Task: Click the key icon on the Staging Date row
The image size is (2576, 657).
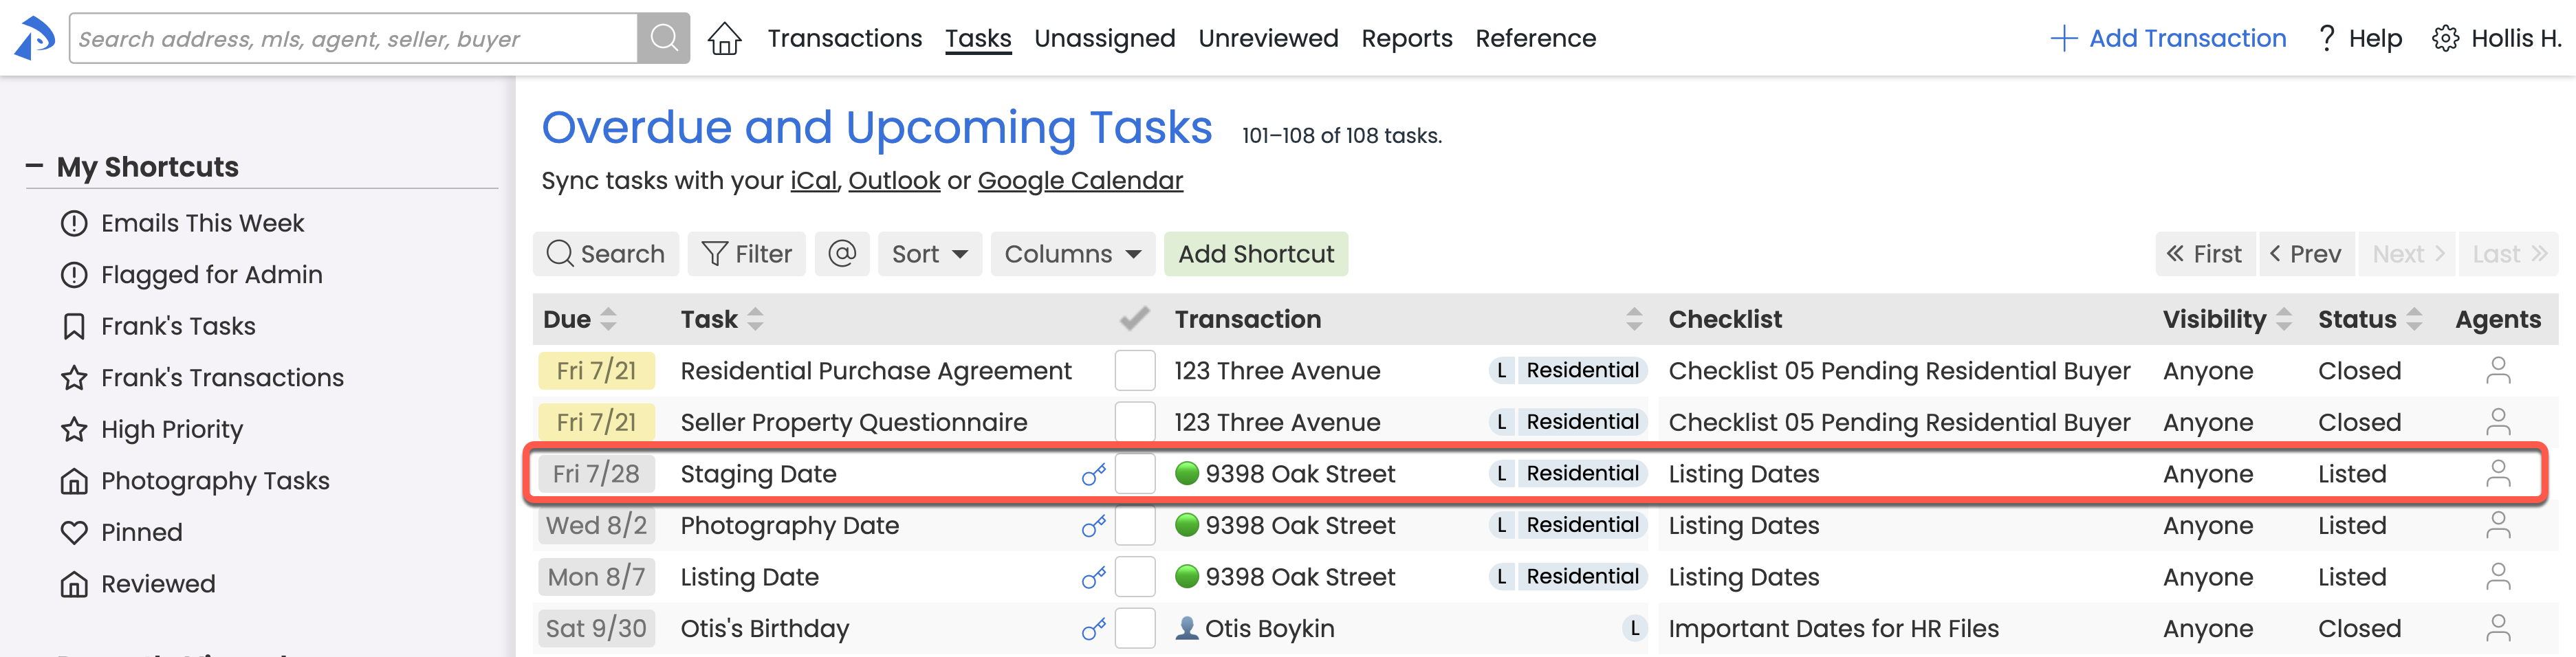Action: [x=1094, y=474]
